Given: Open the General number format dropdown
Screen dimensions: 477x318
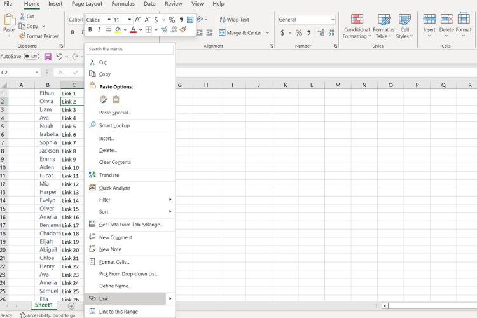Looking at the screenshot, I should [333, 20].
